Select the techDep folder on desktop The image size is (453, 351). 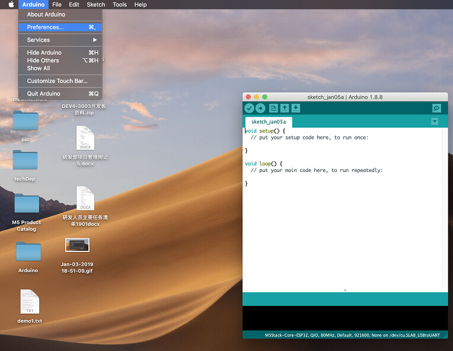pyautogui.click(x=25, y=159)
